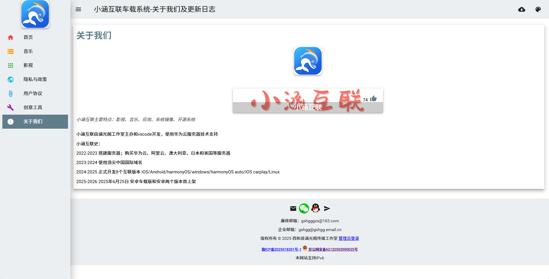Click the paperclip icon beside 用户协议

(11, 93)
